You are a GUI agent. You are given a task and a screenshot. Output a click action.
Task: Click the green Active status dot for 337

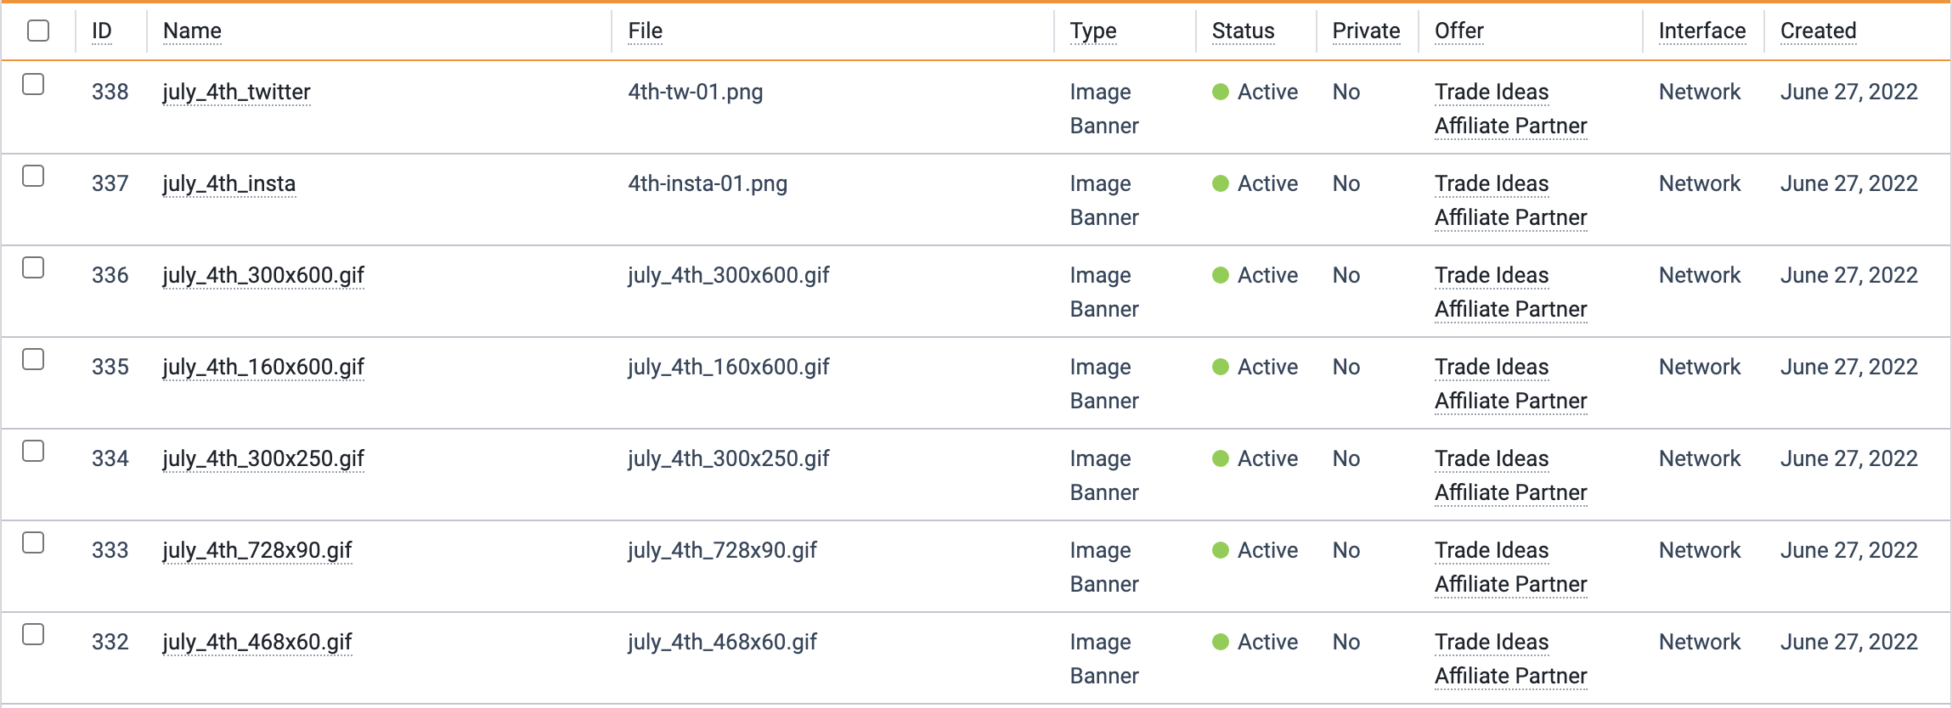tap(1221, 183)
